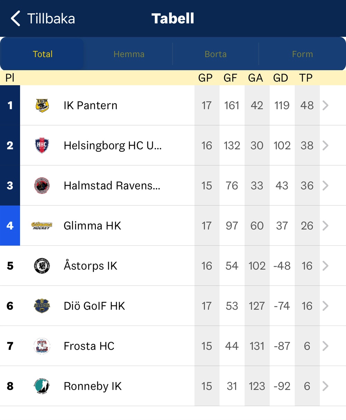Tap the Åstorps IK crest
346x420 pixels.
click(42, 266)
